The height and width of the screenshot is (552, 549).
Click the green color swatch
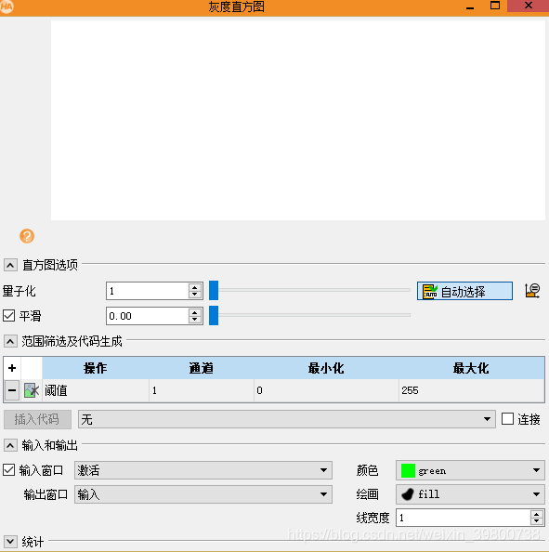[x=408, y=470]
